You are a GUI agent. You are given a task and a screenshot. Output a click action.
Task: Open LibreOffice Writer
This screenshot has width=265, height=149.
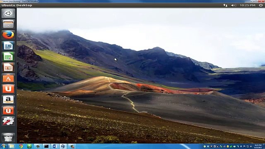pyautogui.click(x=8, y=46)
